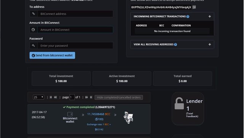Click the Lender 1 Total Feedback badge text
This screenshot has height=138, width=244.
pyautogui.click(x=194, y=108)
